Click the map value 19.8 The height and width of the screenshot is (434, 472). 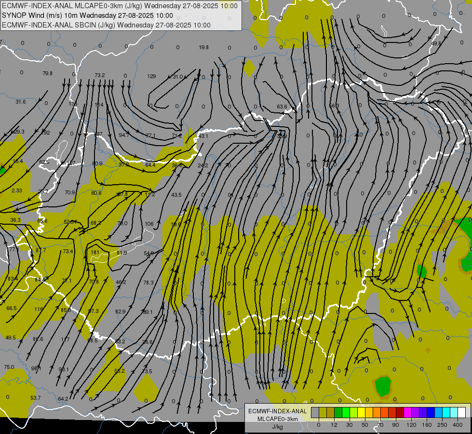coord(203,47)
